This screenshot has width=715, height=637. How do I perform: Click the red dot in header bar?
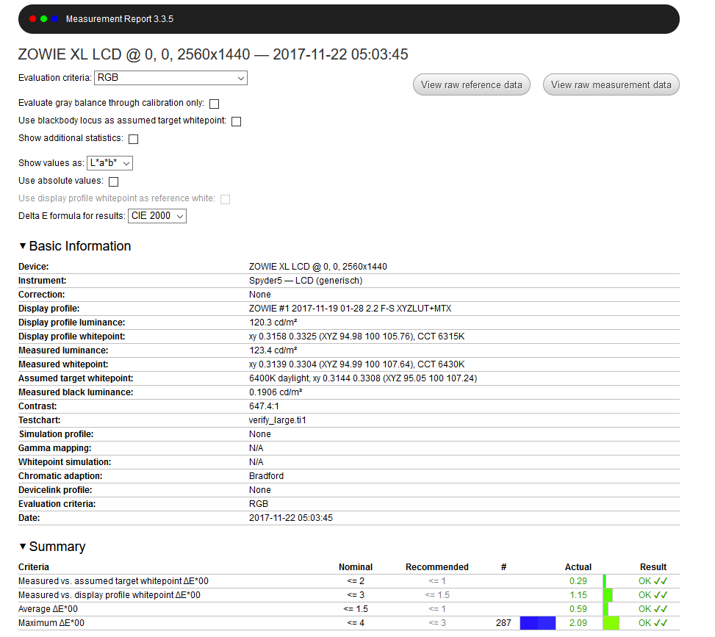click(x=33, y=18)
